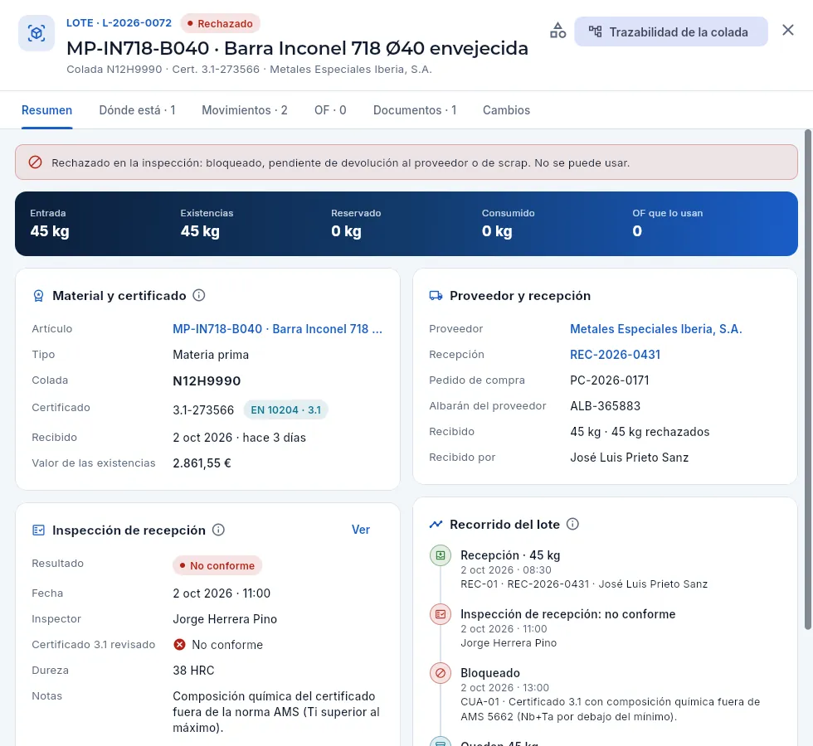This screenshot has width=813, height=746.
Task: Open Trazabilidad de la colada
Action: (x=670, y=31)
